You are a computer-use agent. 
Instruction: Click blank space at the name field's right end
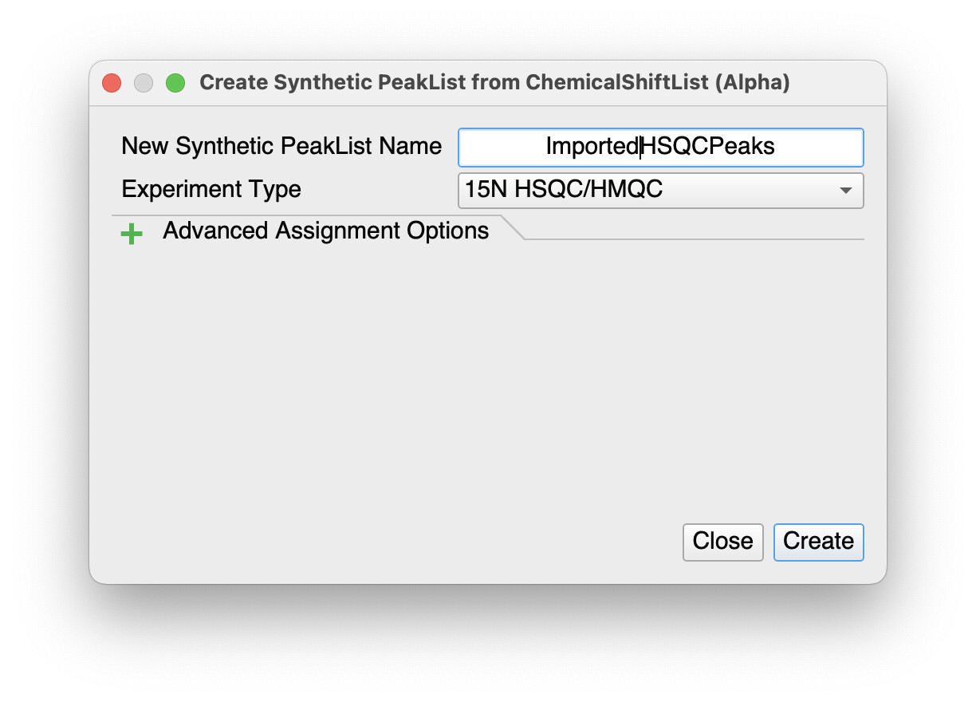click(829, 148)
